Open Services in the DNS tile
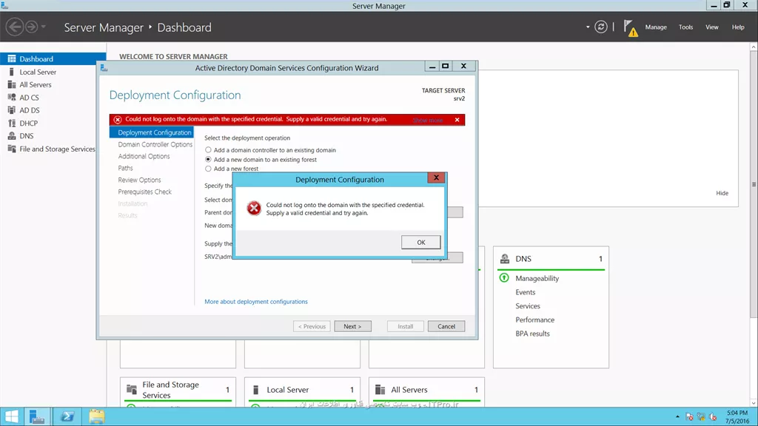Viewport: 758px width, 426px height. pos(527,305)
